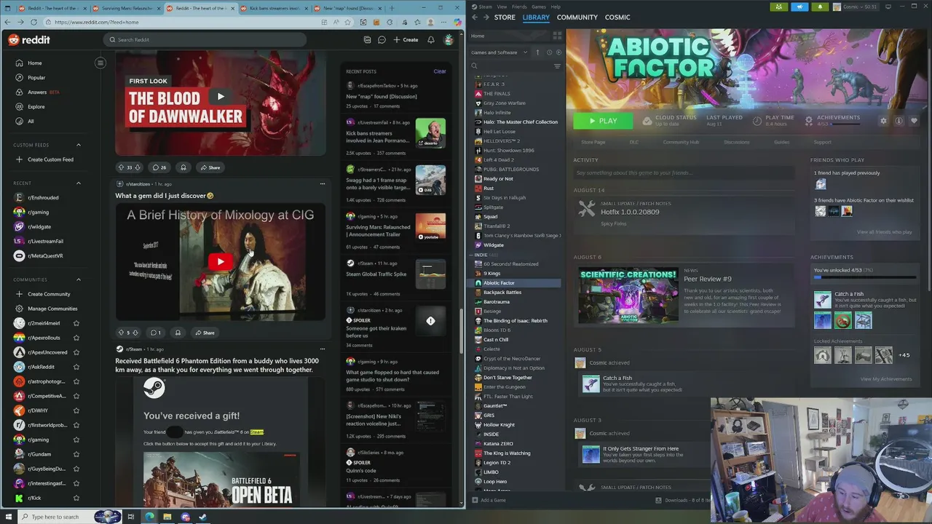Collapse Reddit sidebar with hamburger button
The width and height of the screenshot is (932, 524).
point(100,63)
